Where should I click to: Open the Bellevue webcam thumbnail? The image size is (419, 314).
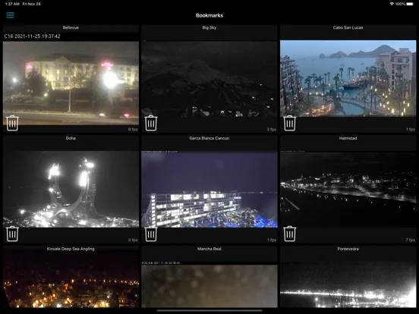[71, 83]
